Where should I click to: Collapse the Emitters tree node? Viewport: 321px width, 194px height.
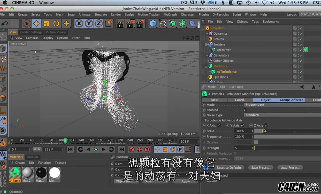click(206, 44)
